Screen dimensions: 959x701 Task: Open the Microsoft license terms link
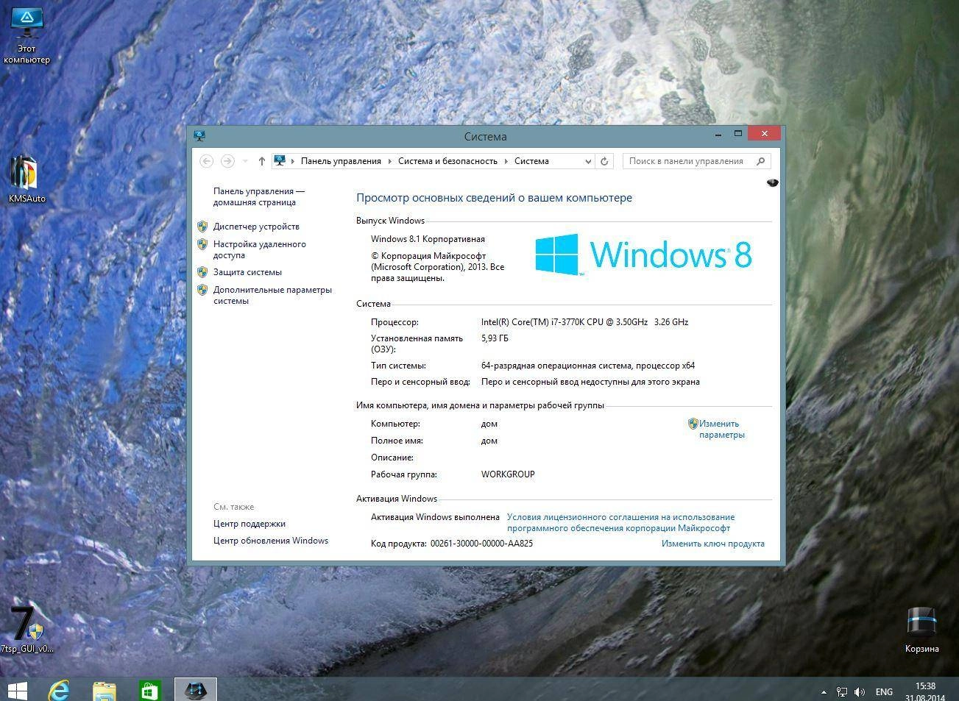click(620, 522)
